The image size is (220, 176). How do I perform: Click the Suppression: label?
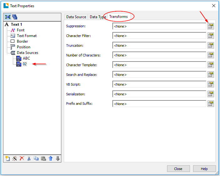tap(76, 26)
